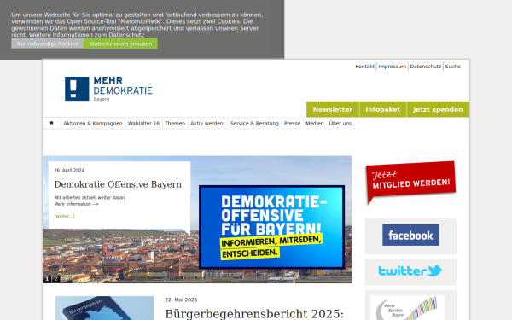The height and width of the screenshot is (320, 512).
Task: Click the Jetzt spenden button
Action: (x=438, y=109)
